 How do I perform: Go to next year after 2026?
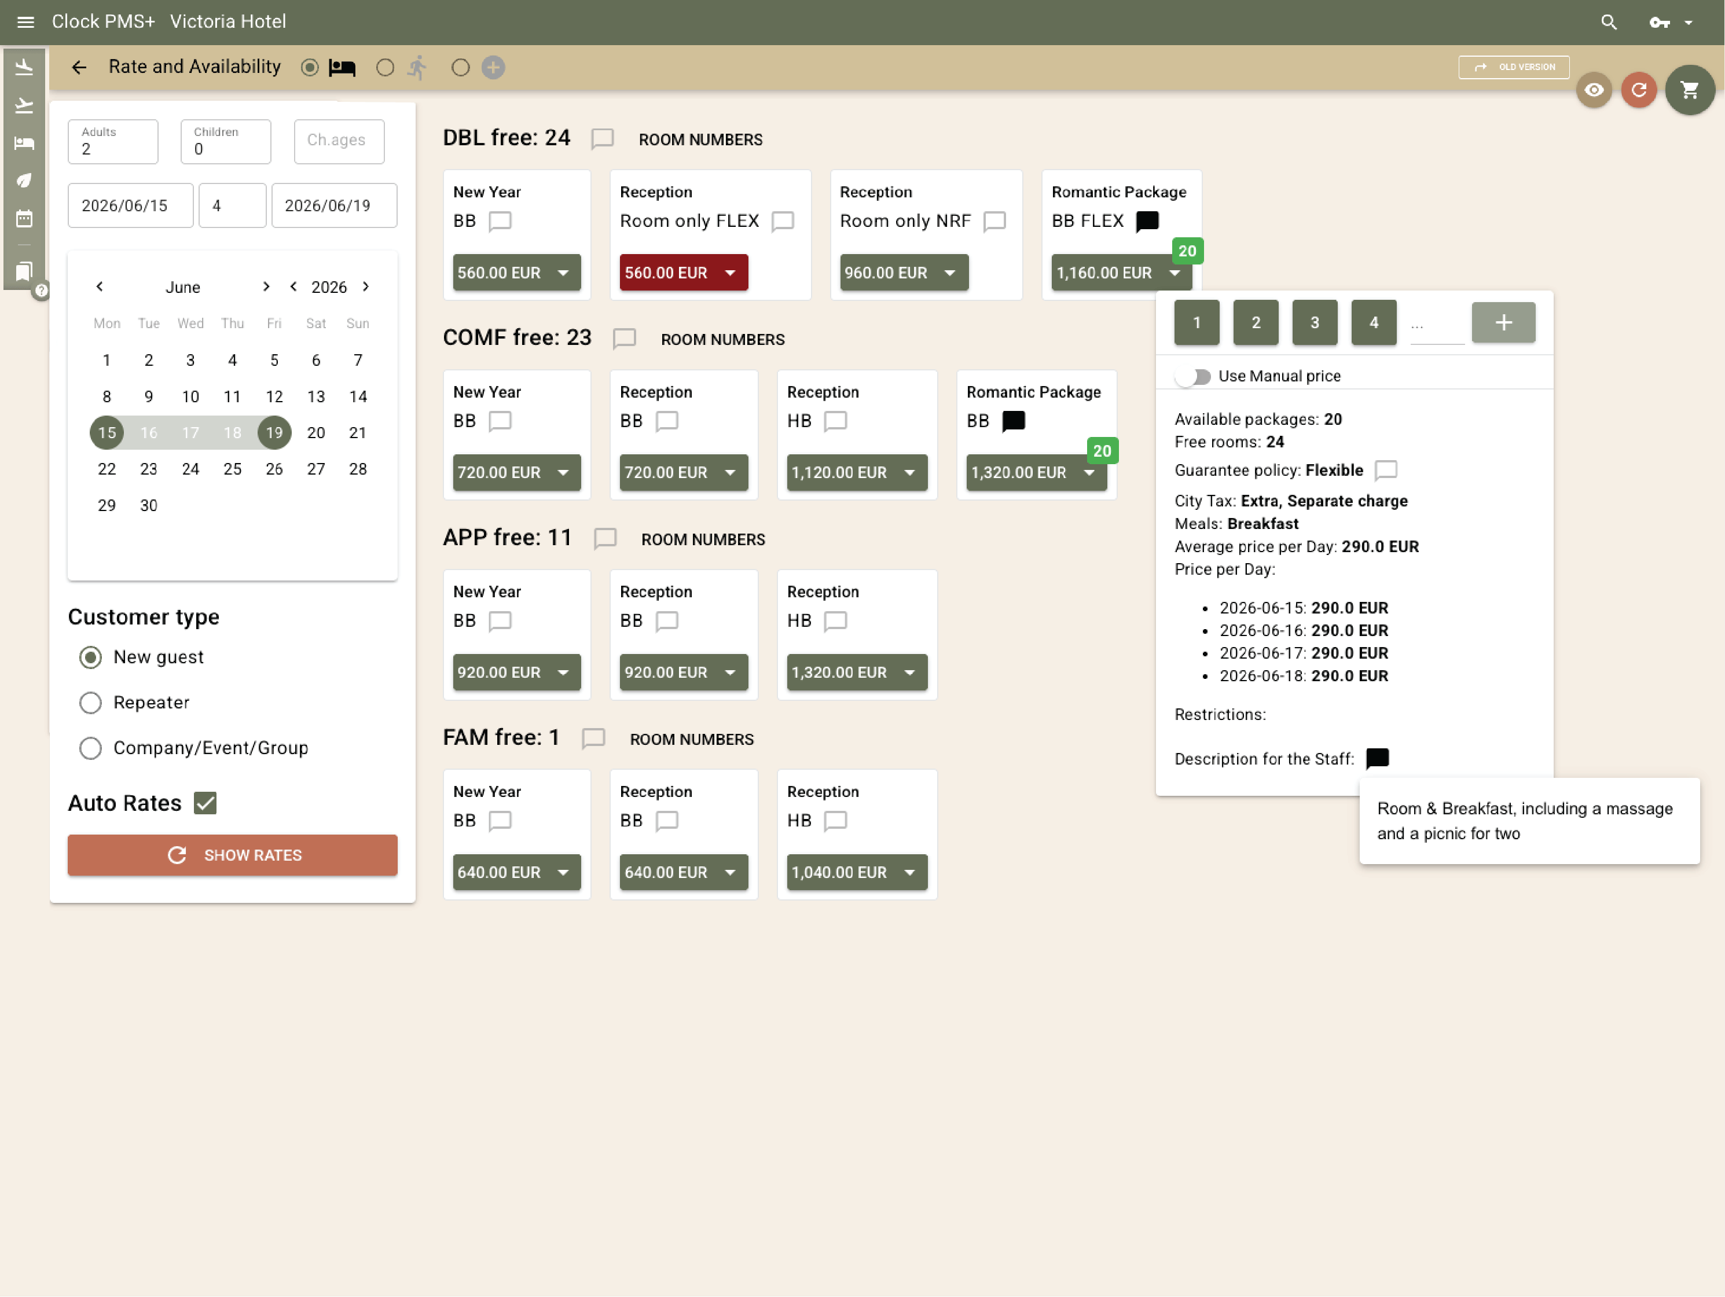click(x=366, y=286)
